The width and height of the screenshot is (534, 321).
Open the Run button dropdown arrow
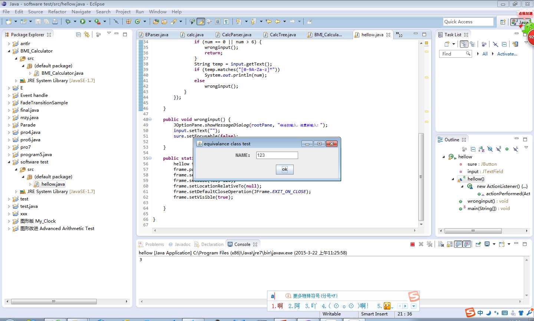point(90,21)
